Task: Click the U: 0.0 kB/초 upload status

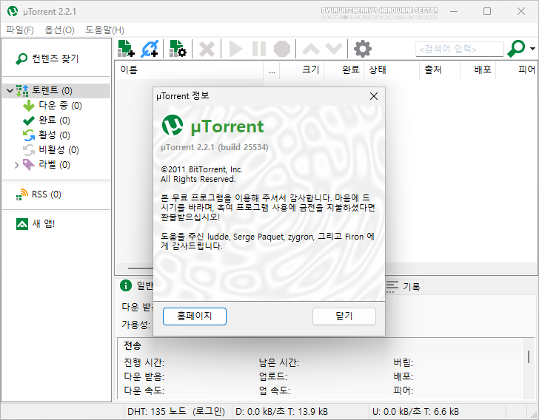Action: tap(416, 411)
